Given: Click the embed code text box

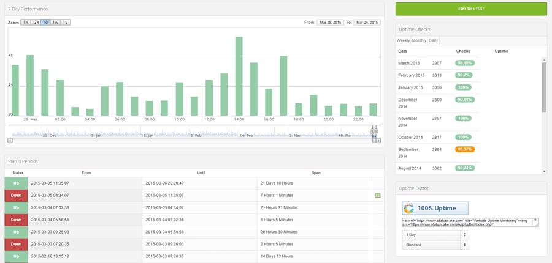Looking at the screenshot, I should [x=470, y=222].
